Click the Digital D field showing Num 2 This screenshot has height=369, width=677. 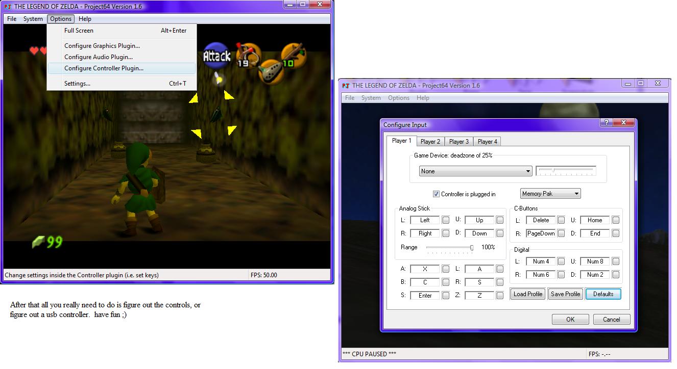(x=595, y=275)
